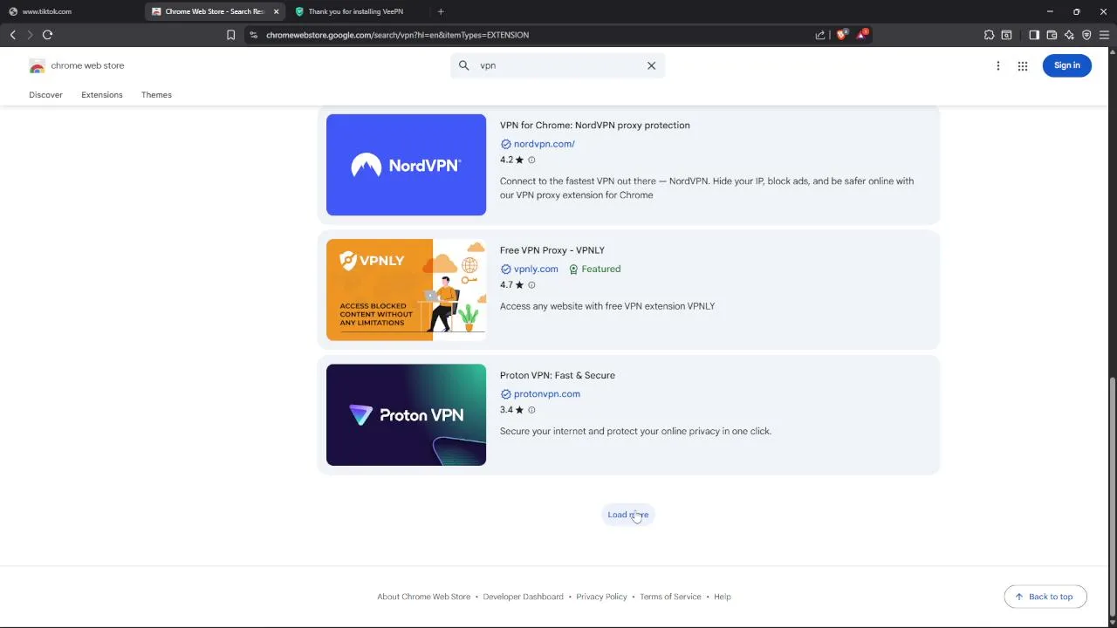1117x628 pixels.
Task: Click verified badge next to protonvpn.com
Action: pos(505,394)
